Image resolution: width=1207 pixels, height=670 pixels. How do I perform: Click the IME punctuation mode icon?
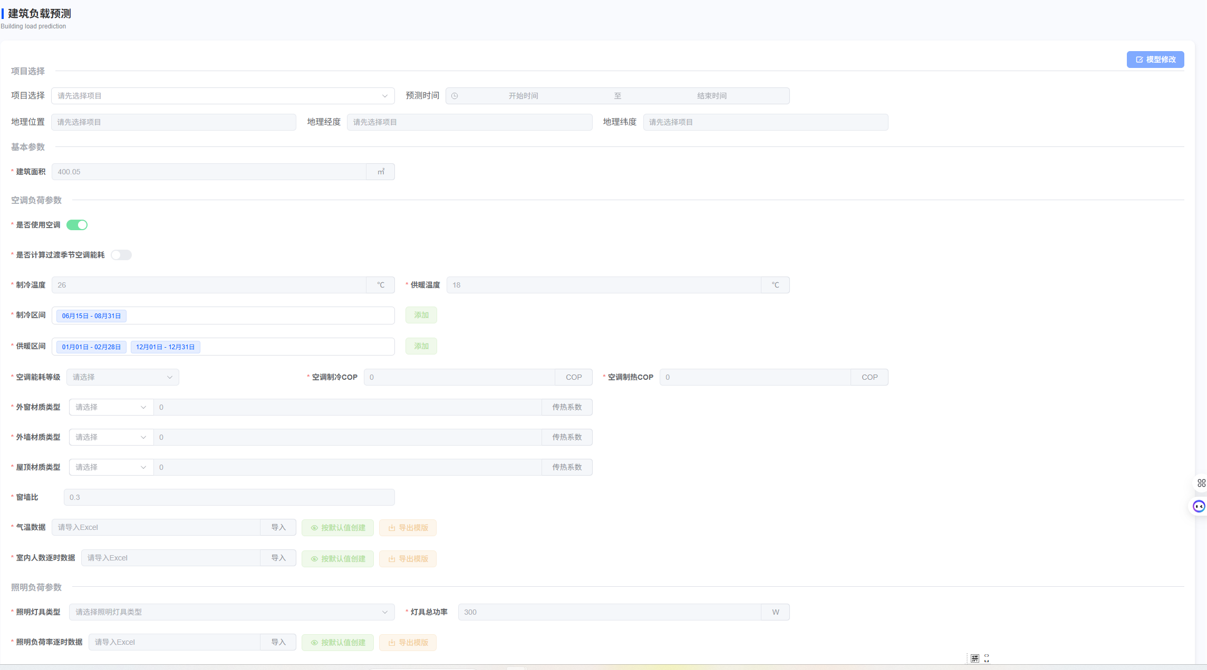987,658
